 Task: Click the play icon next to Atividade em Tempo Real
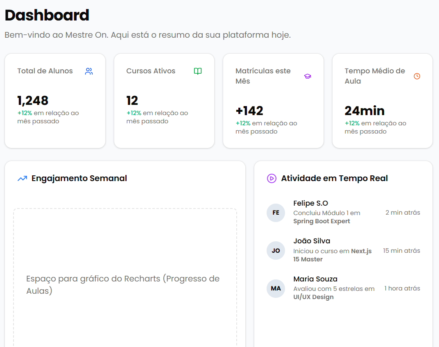click(x=271, y=178)
